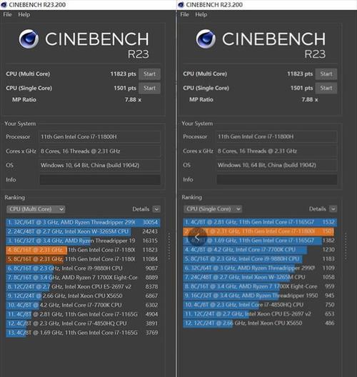The width and height of the screenshot is (357, 377).
Task: Select row 13 i7-1165G scoring 3769
Action: click(x=83, y=333)
